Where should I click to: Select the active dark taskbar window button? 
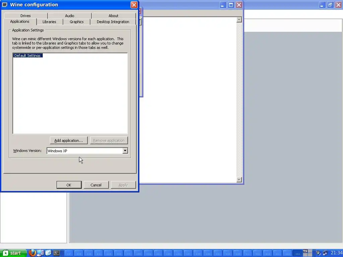(297, 253)
